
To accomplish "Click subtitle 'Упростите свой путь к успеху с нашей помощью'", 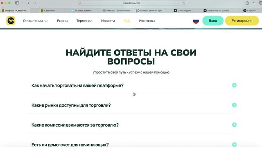I will click(131, 72).
